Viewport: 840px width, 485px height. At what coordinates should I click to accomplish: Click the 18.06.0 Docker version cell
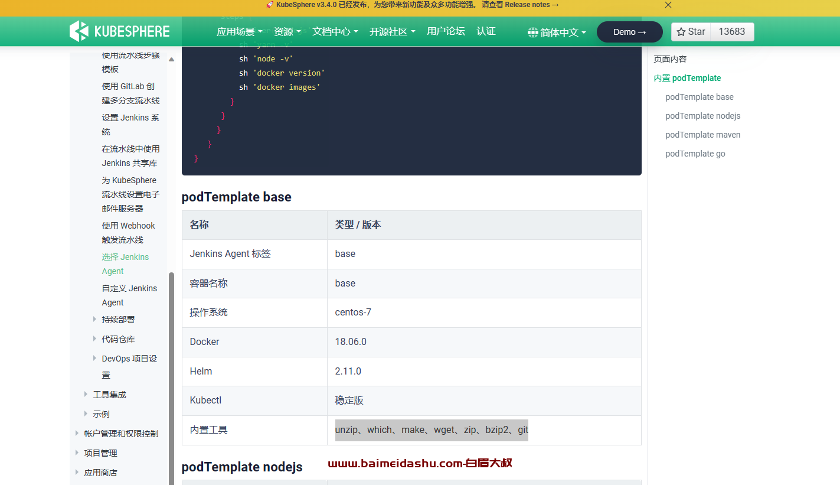[484, 342]
